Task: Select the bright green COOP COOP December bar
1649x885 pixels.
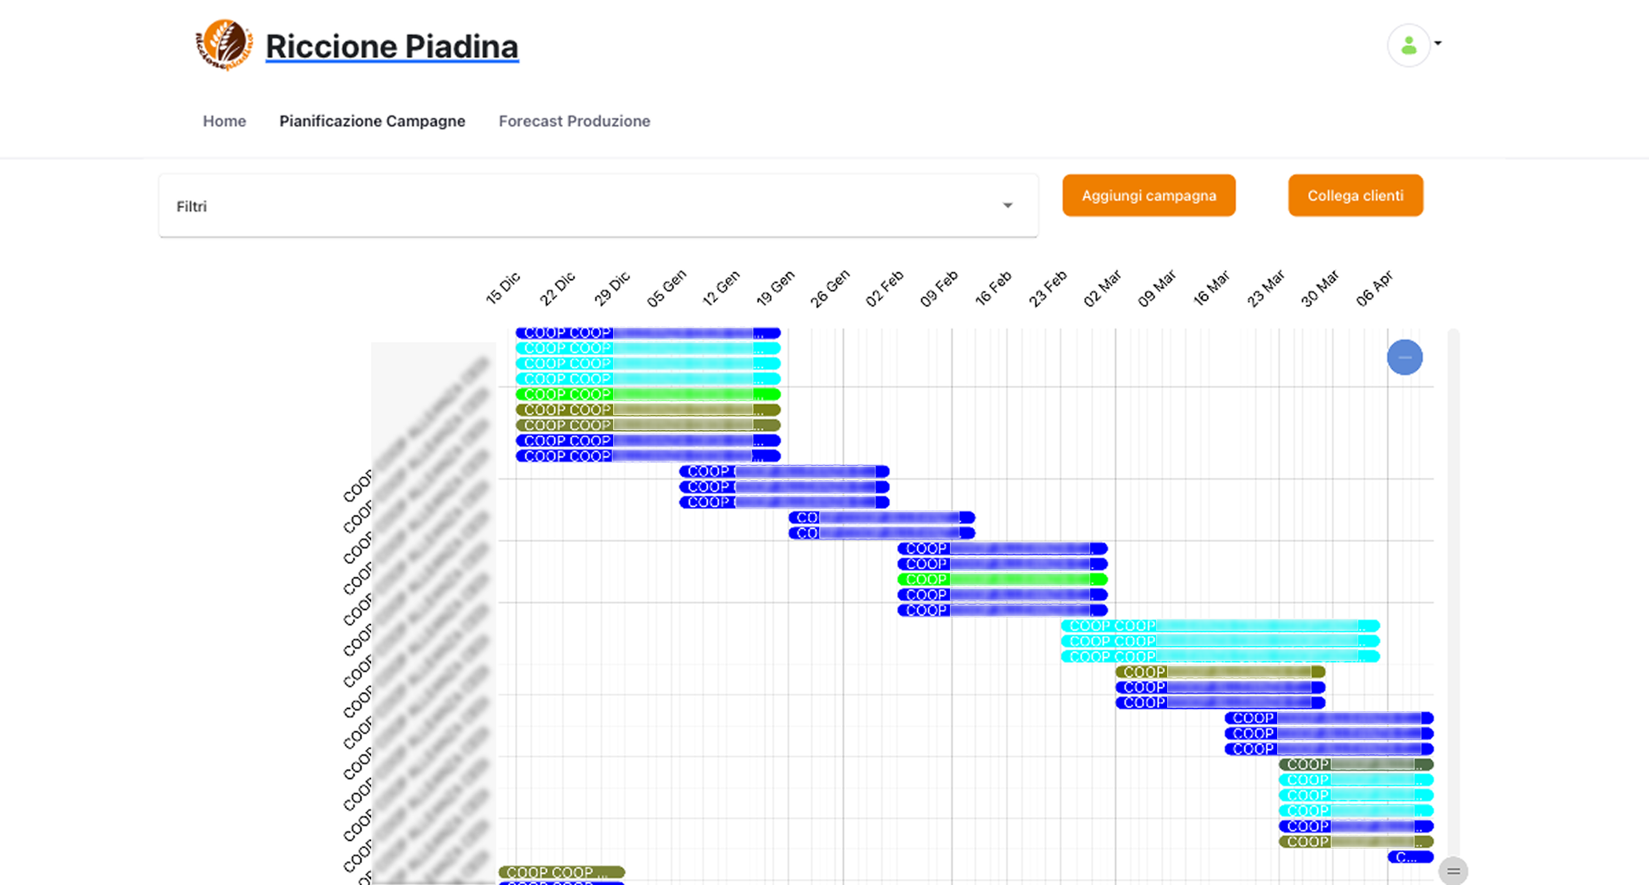Action: point(648,394)
